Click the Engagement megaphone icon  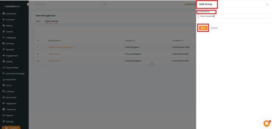4,56
